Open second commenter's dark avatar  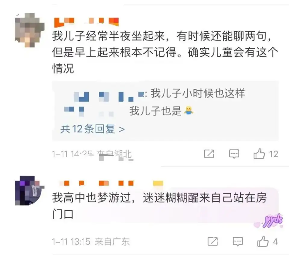[x=30, y=191]
